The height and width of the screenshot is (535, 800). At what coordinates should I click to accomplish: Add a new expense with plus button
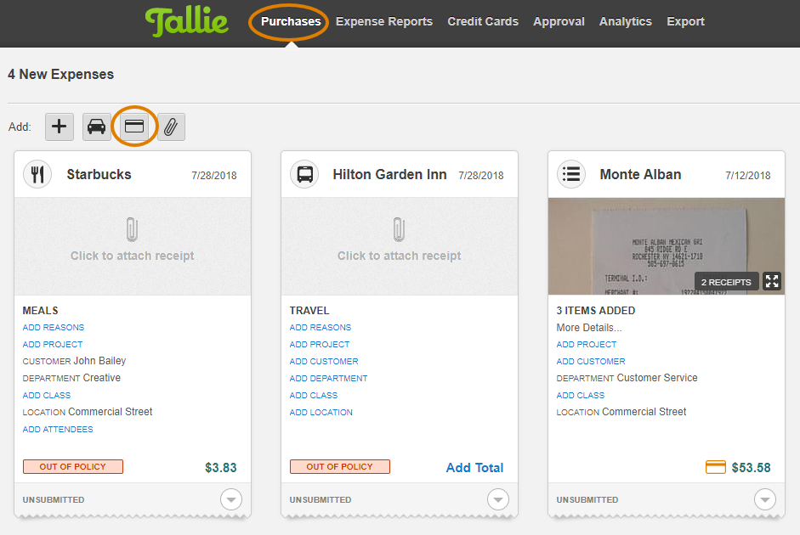tap(60, 127)
